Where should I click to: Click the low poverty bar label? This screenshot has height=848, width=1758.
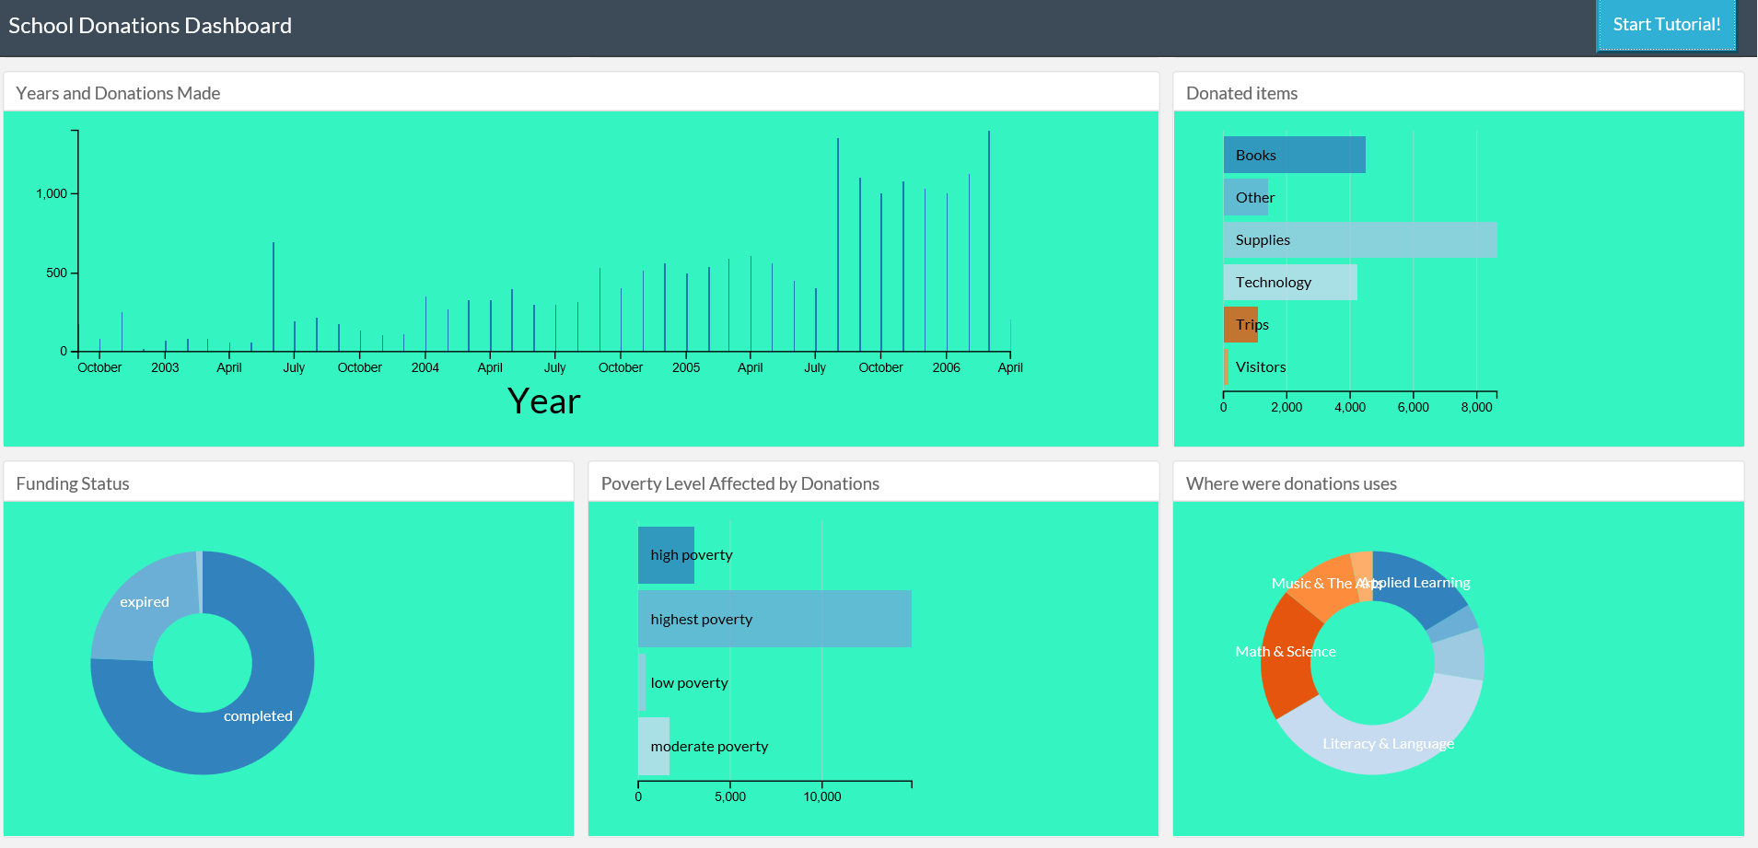tap(689, 682)
